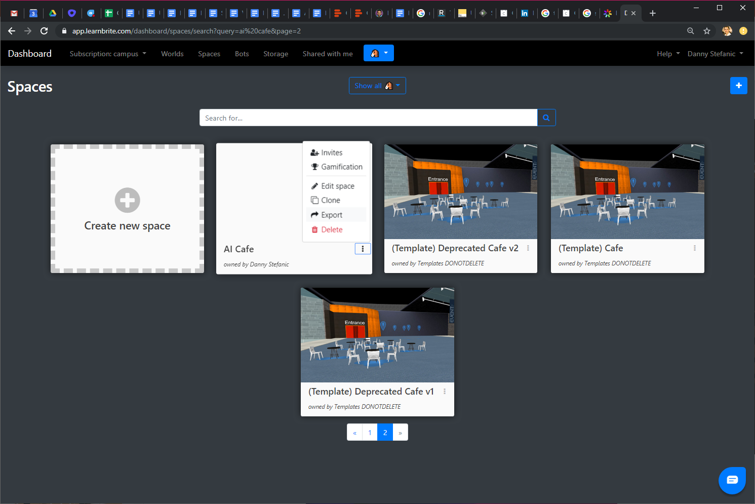Open the Show all filter dropdown
The image size is (755, 504).
point(377,86)
